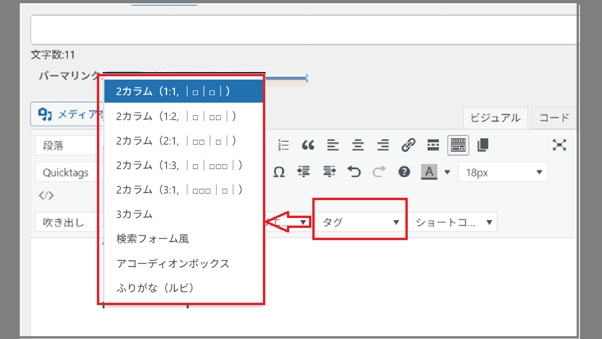Center align the text

pyautogui.click(x=358, y=145)
